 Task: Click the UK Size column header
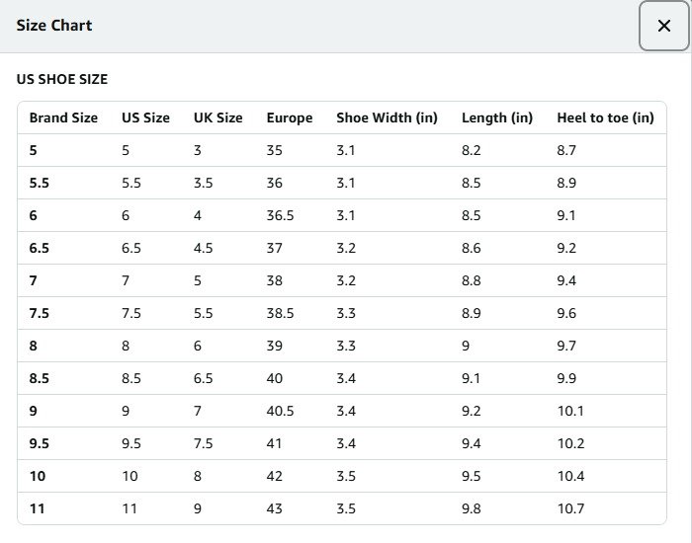[x=217, y=117]
